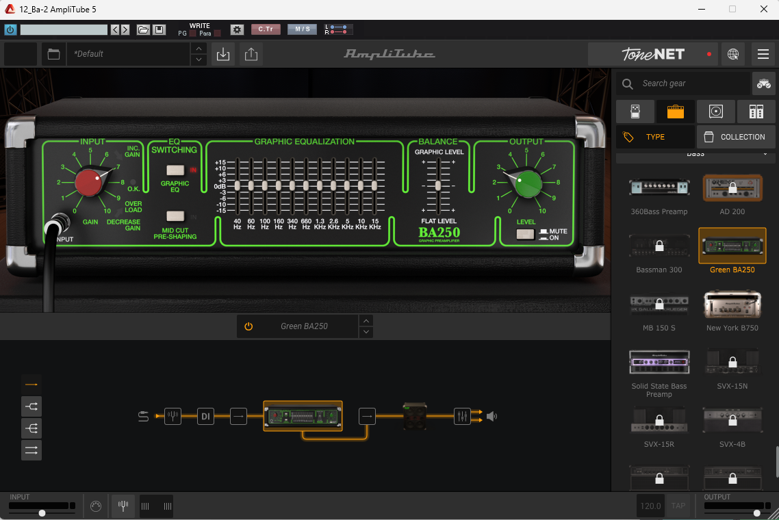Select the Bassman 300 amp
This screenshot has width=779, height=520.
coord(659,246)
